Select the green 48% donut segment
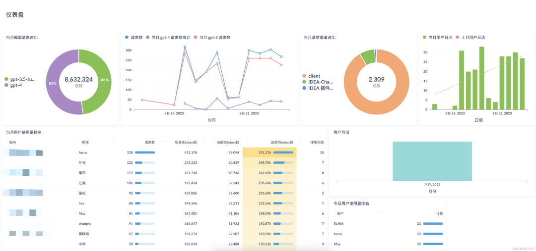The image size is (536, 251). 105,80
